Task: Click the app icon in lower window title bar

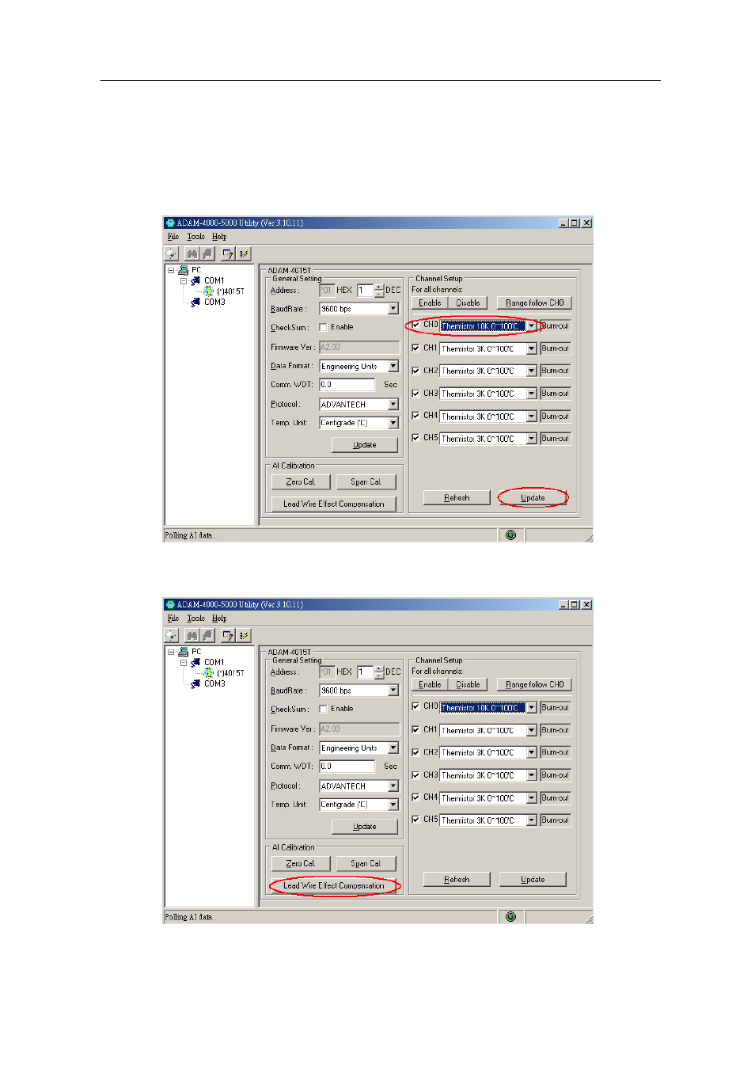Action: [x=170, y=605]
